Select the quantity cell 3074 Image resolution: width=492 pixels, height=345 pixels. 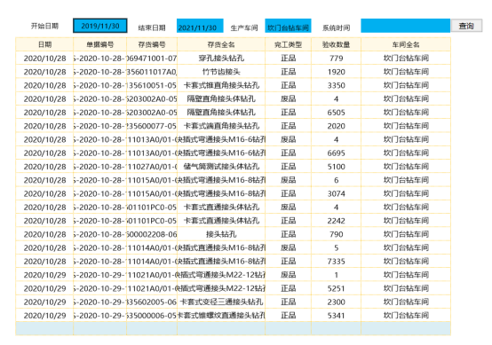[x=336, y=193]
